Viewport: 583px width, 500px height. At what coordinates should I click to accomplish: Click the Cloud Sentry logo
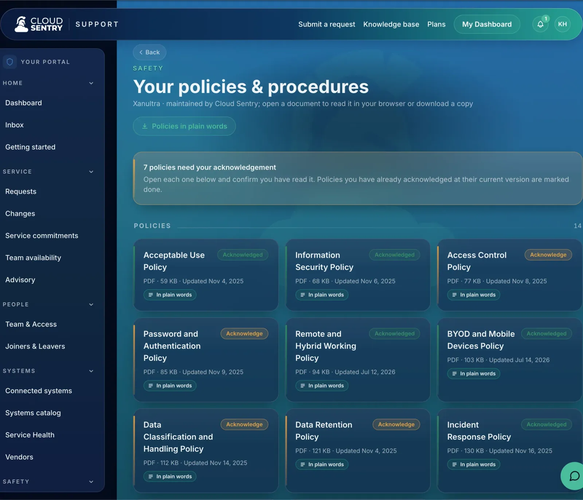pyautogui.click(x=39, y=24)
